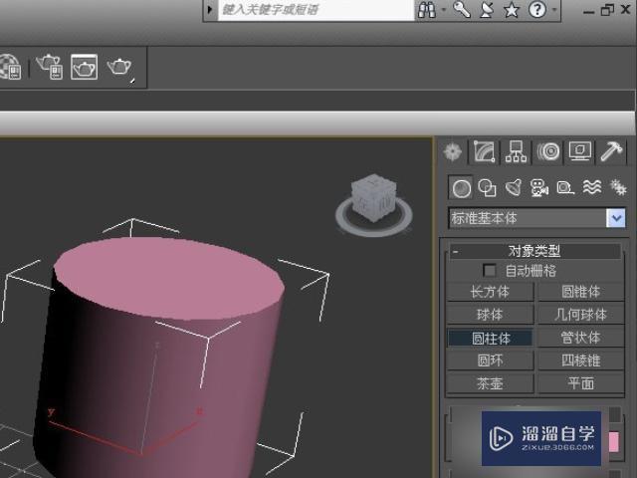The width and height of the screenshot is (637, 478).
Task: Open the key subscription icon
Action: coord(462,9)
